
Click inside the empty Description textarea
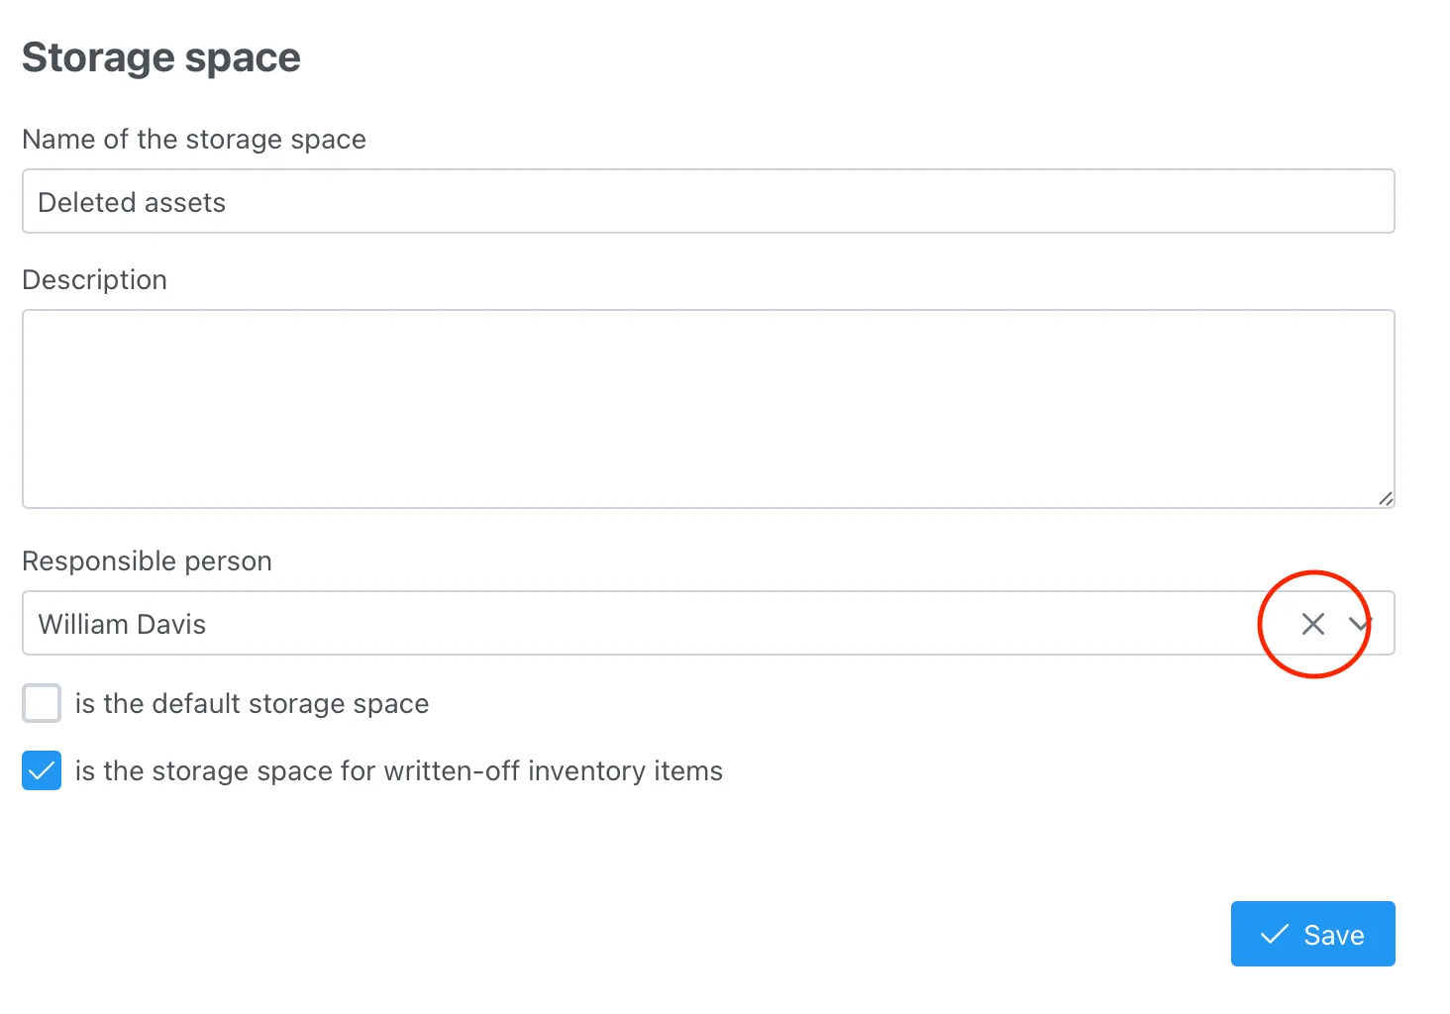point(708,408)
